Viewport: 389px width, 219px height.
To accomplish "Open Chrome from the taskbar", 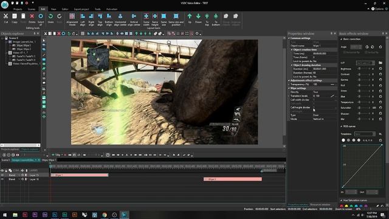I will coord(105,215).
